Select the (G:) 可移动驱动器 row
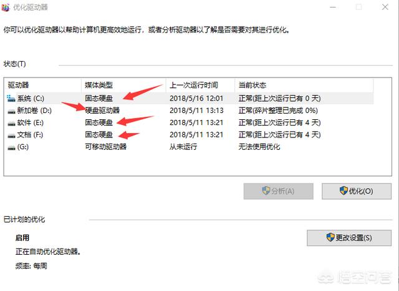Viewport: 399px width, 291px height. [x=190, y=147]
